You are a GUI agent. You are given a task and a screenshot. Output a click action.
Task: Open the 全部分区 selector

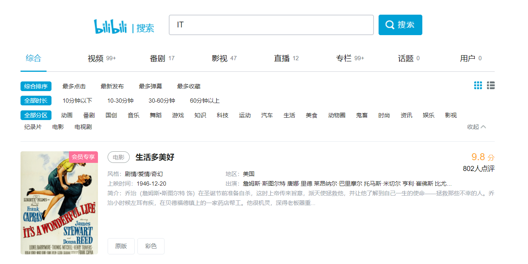[36, 115]
